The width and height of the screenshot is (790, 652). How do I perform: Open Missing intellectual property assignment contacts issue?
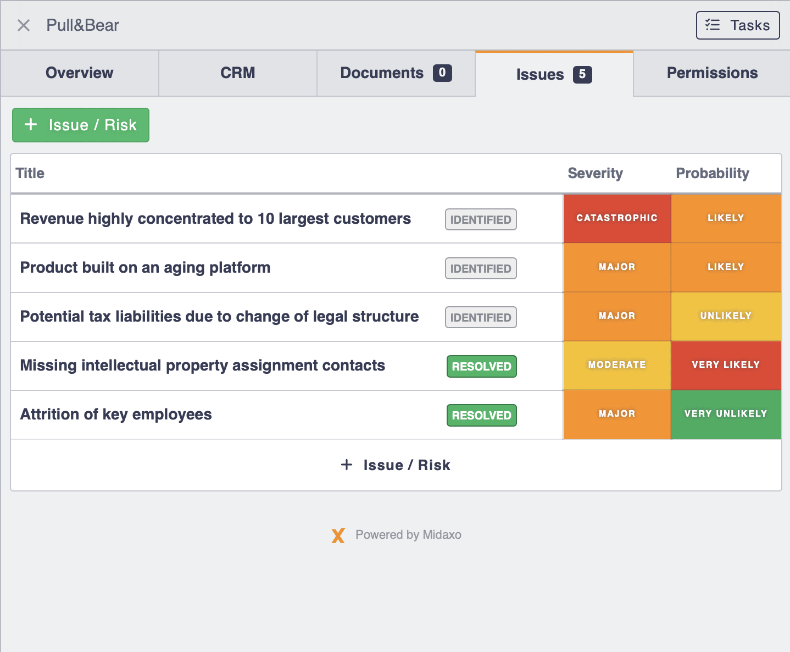click(x=203, y=366)
